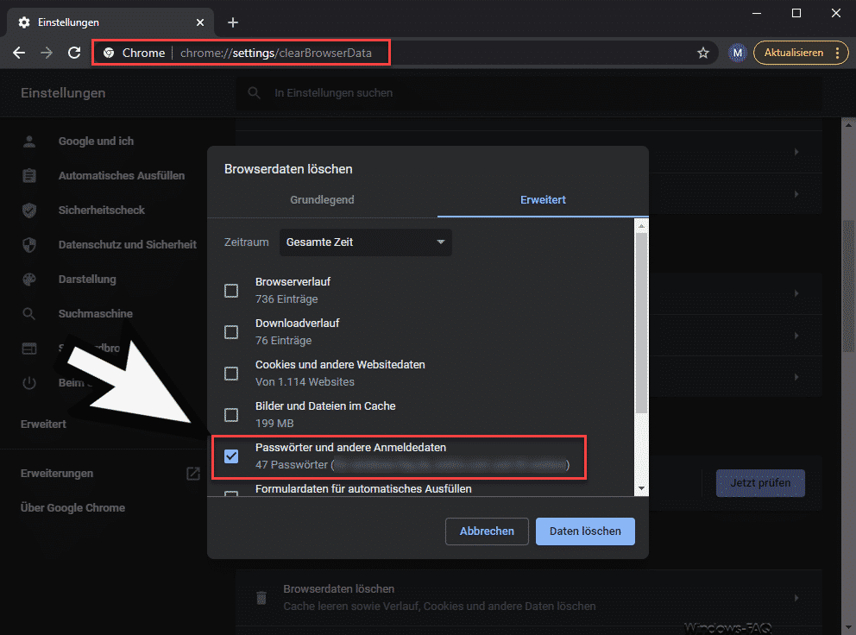The width and height of the screenshot is (856, 635).
Task: Click the external link icon beside Erweiterungen
Action: 193,474
